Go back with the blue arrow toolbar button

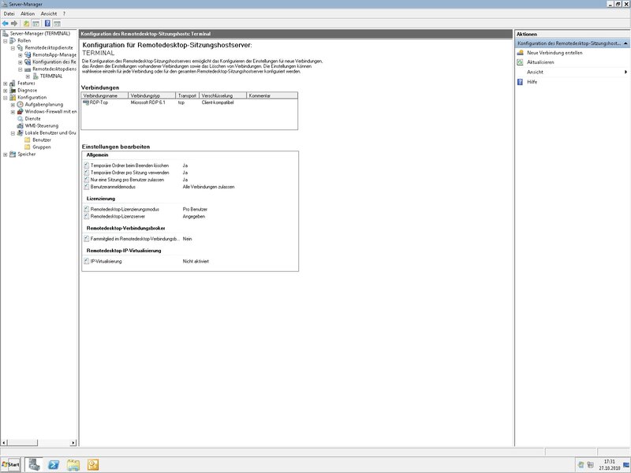click(x=6, y=24)
